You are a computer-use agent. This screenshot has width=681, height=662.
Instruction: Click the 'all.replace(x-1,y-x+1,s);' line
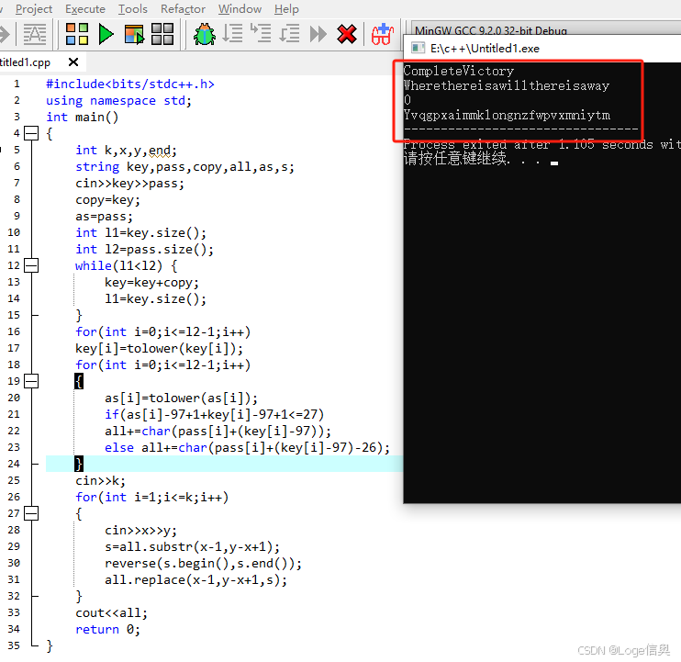tap(195, 580)
